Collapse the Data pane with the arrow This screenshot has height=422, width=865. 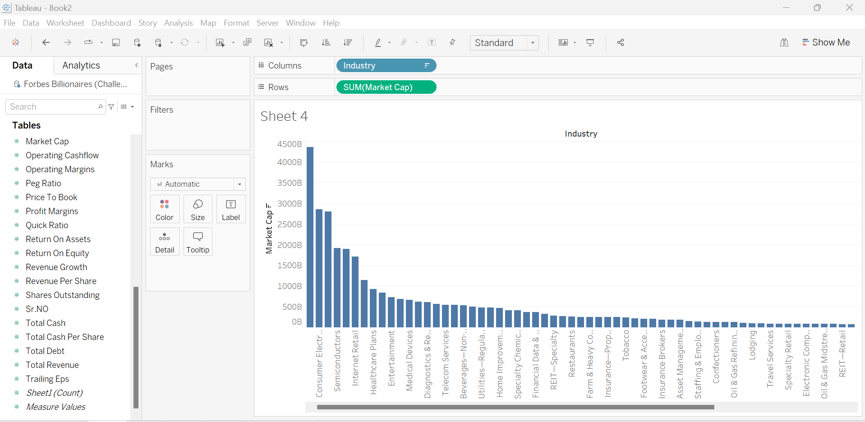coord(136,65)
